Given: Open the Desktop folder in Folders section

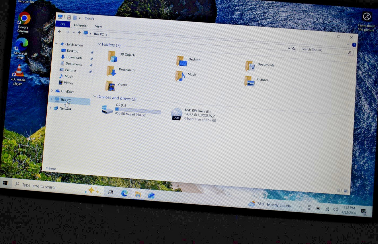Looking at the screenshot, I should (181, 61).
